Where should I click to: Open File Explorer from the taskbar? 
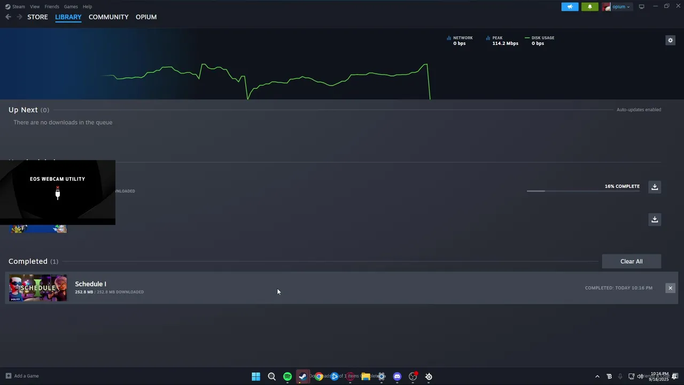pos(366,376)
